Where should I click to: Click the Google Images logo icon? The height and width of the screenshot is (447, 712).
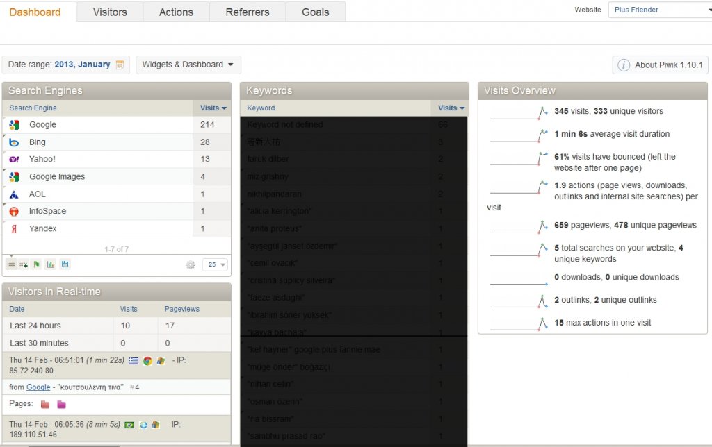tap(14, 177)
